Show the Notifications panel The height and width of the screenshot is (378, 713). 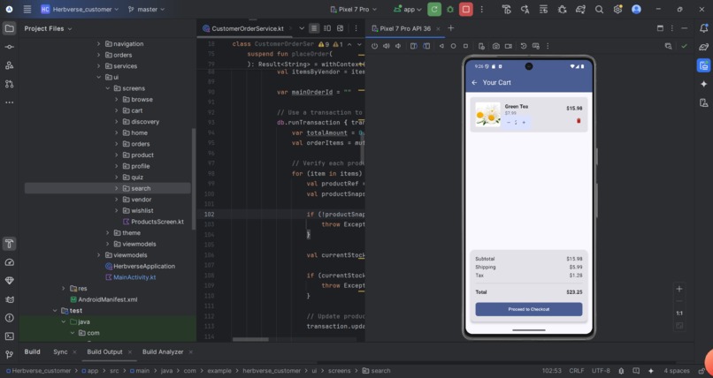tap(703, 28)
